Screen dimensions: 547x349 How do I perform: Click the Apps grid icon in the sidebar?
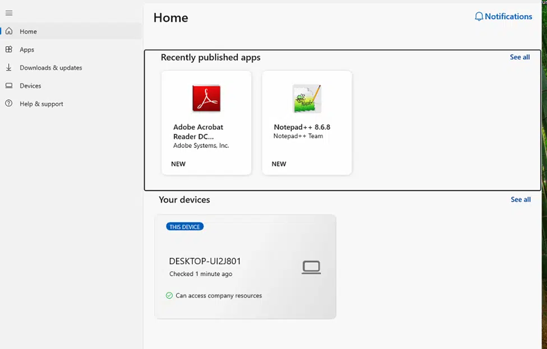(9, 49)
